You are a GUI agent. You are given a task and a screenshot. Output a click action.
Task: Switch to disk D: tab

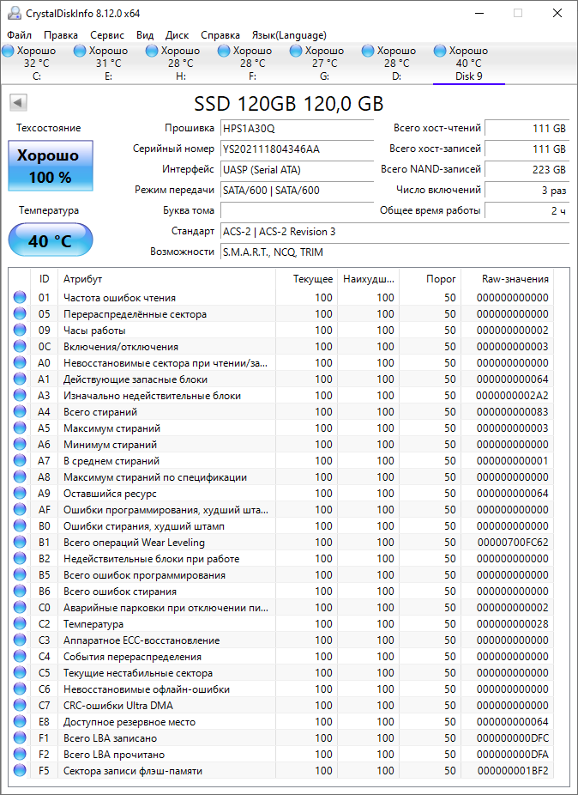pos(397,64)
